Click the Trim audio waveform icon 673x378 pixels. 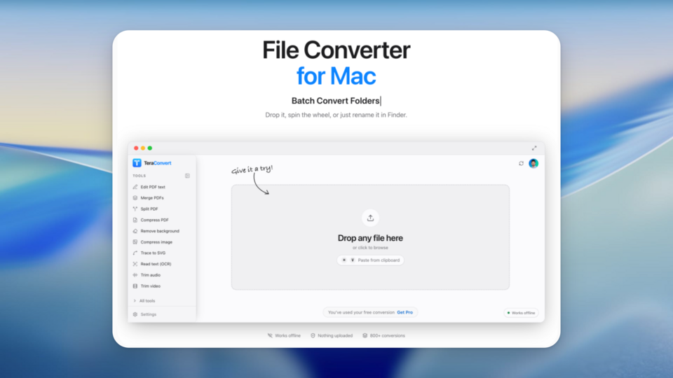(135, 275)
